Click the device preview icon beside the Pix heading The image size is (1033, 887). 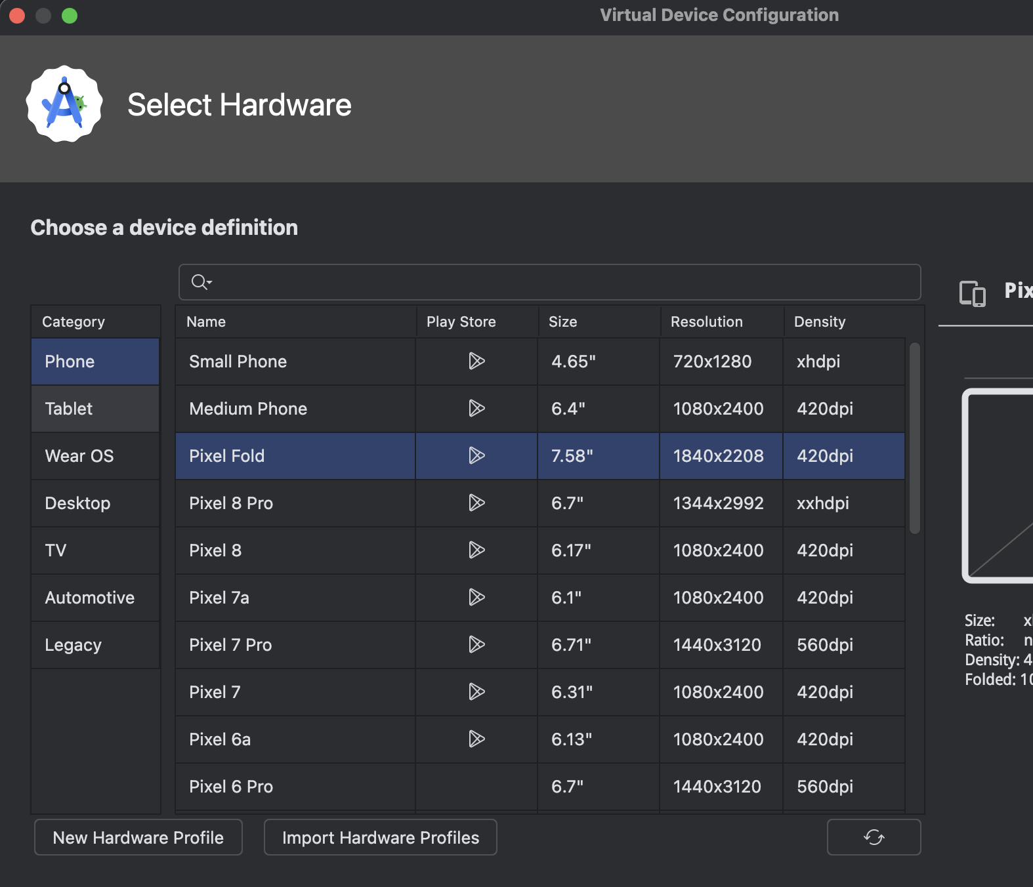(973, 293)
